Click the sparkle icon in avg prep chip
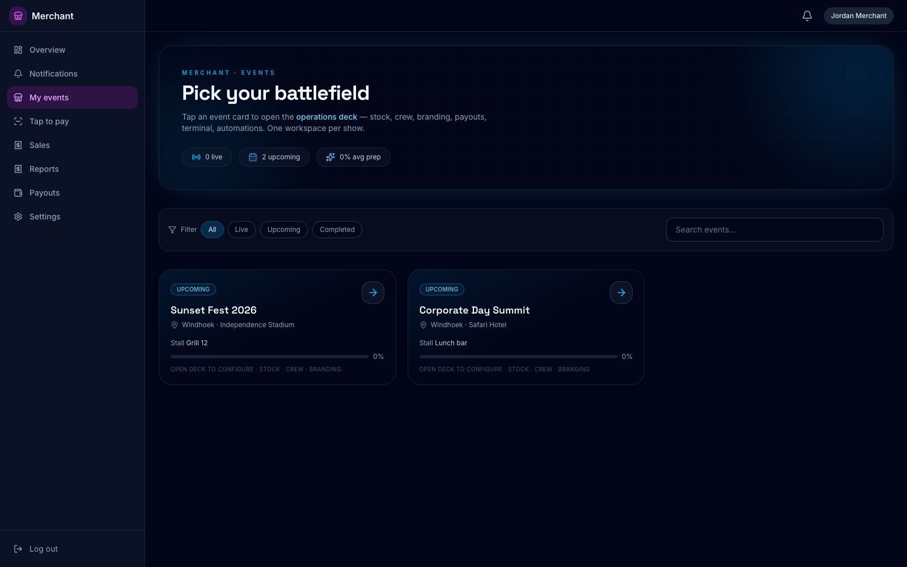Image resolution: width=907 pixels, height=567 pixels. coord(330,157)
